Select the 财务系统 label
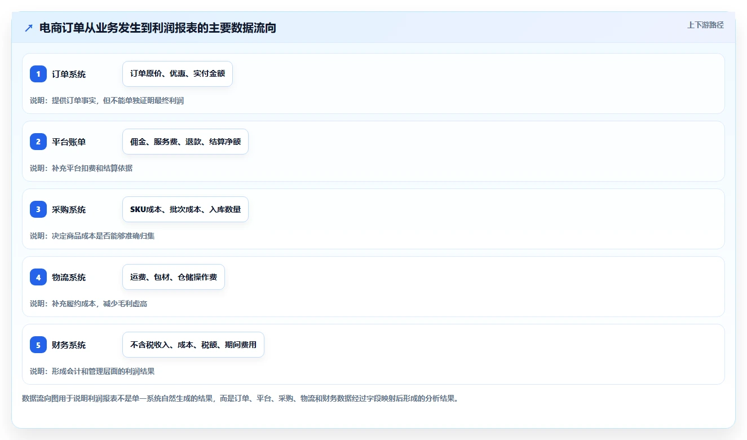The width and height of the screenshot is (747, 440). click(x=69, y=345)
